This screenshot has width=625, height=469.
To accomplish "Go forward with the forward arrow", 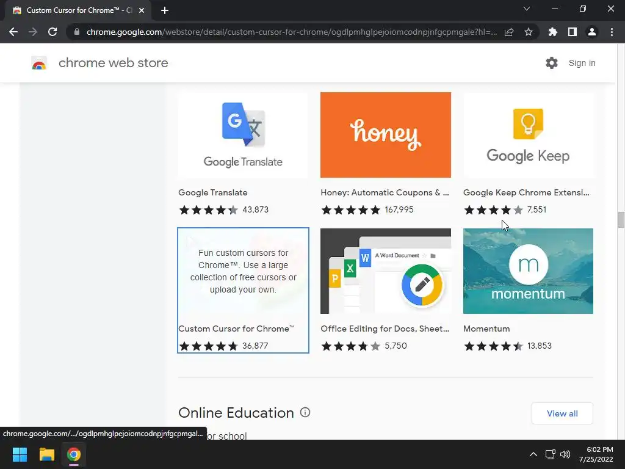I will [33, 32].
